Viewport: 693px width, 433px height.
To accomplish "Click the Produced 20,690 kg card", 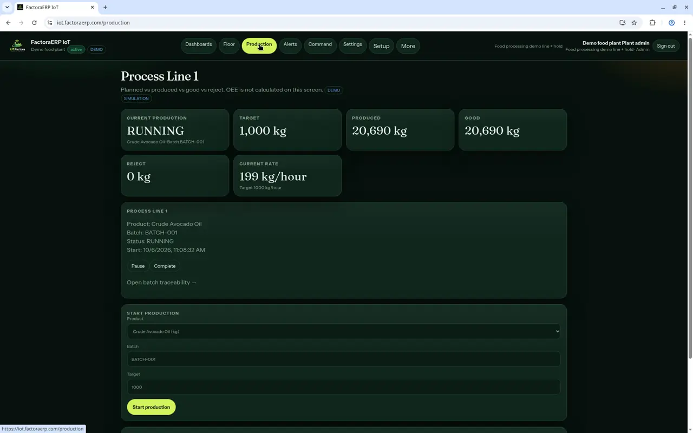I will pos(400,130).
